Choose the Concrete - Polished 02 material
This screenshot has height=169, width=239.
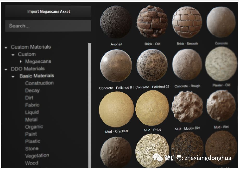(152, 65)
